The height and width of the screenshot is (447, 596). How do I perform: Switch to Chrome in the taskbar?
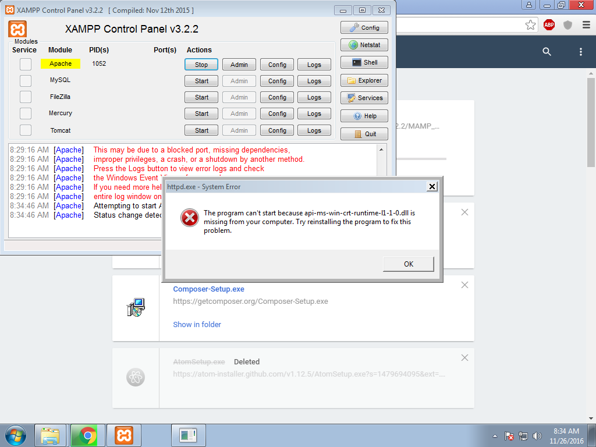coord(88,435)
